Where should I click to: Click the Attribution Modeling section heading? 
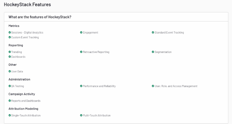(24, 109)
